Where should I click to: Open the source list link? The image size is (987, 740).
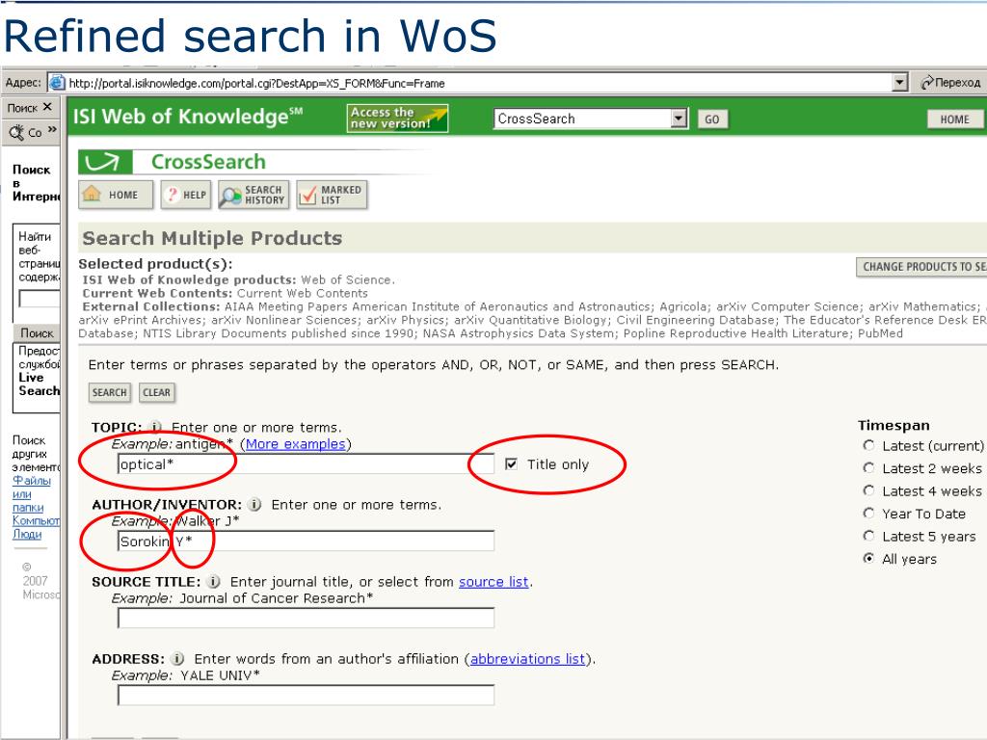click(493, 582)
